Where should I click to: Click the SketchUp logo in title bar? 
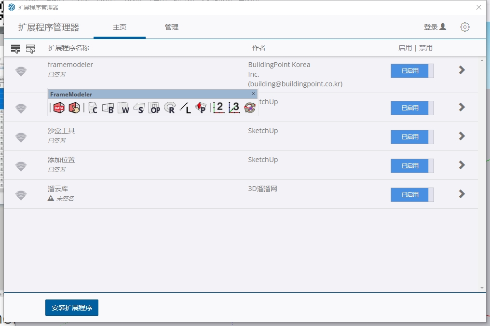coord(12,7)
